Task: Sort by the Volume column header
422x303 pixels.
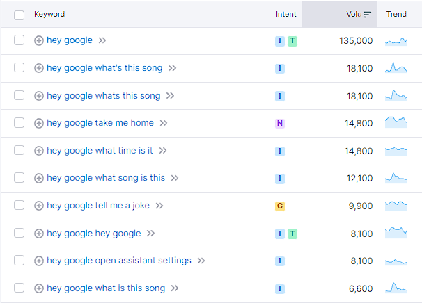Action: [340, 14]
